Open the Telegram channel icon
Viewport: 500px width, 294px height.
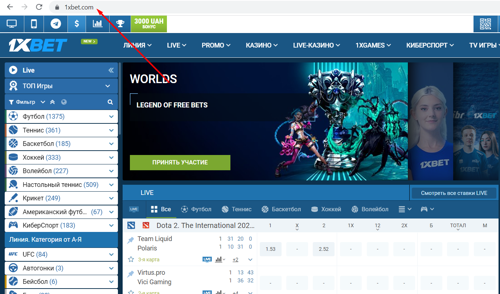[x=56, y=24]
